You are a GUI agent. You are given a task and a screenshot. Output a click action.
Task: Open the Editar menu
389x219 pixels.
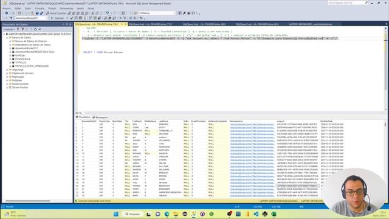[18, 9]
